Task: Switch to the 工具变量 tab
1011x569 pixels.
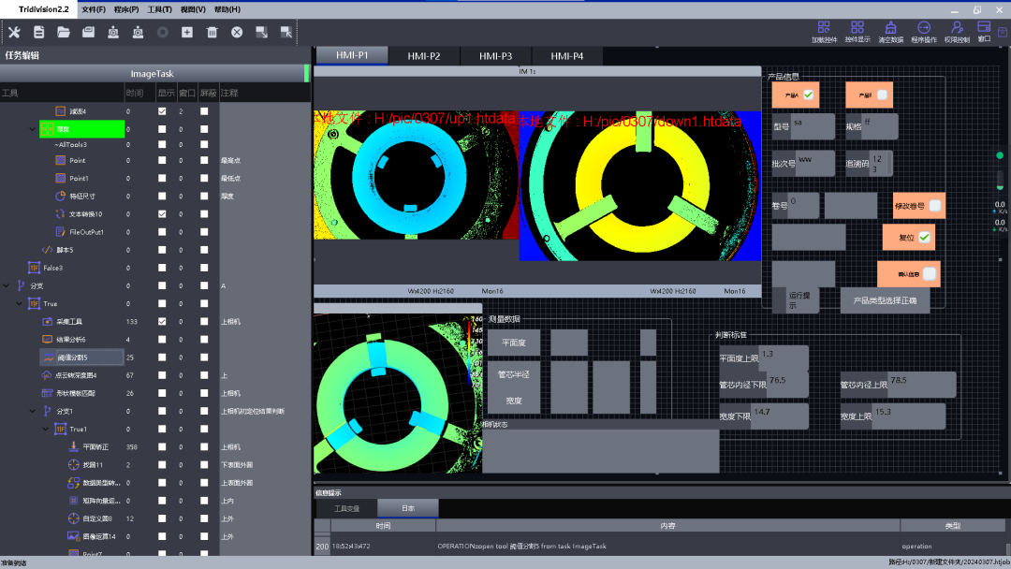Action: [x=346, y=508]
